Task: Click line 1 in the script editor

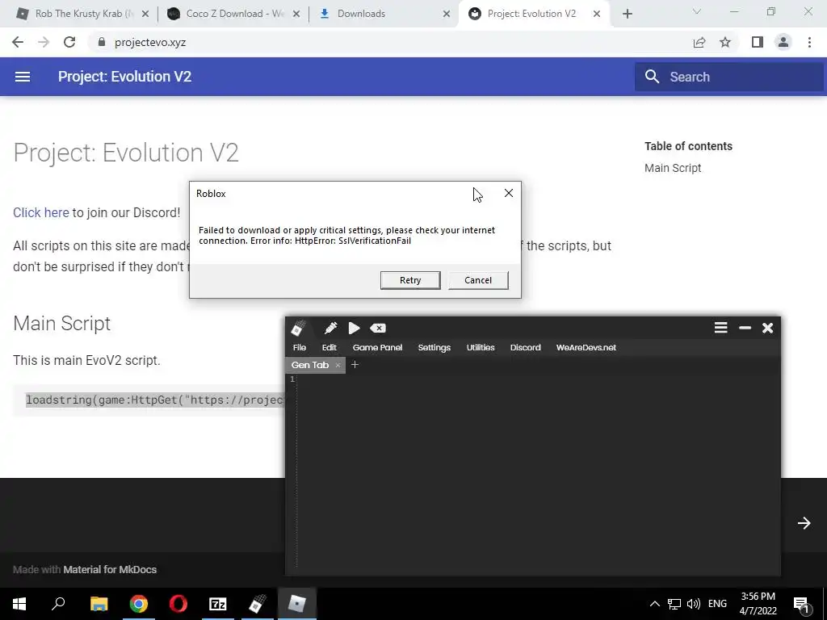Action: (x=538, y=379)
